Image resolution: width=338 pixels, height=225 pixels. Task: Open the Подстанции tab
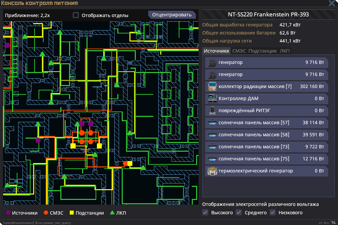[263, 51]
